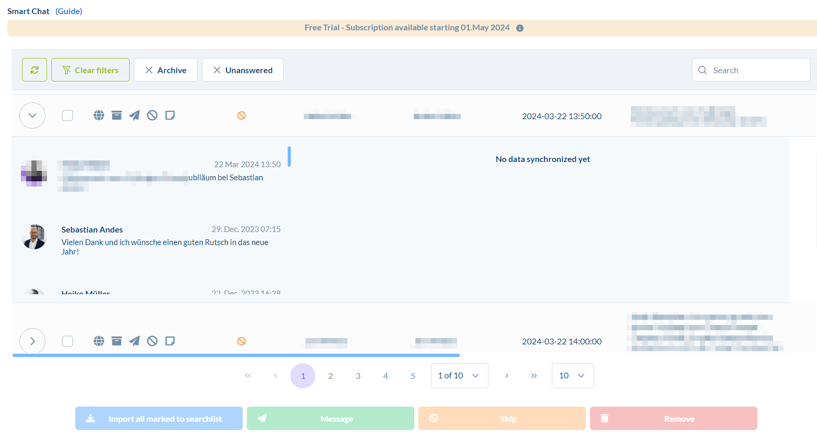
Task: Select page 5 in the pagination
Action: click(x=413, y=376)
